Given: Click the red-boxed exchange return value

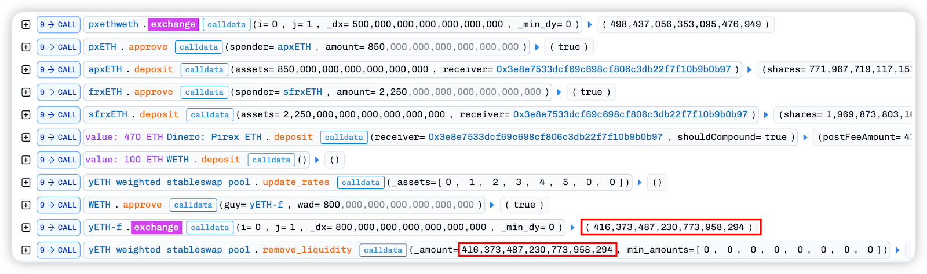Looking at the screenshot, I should [x=670, y=227].
